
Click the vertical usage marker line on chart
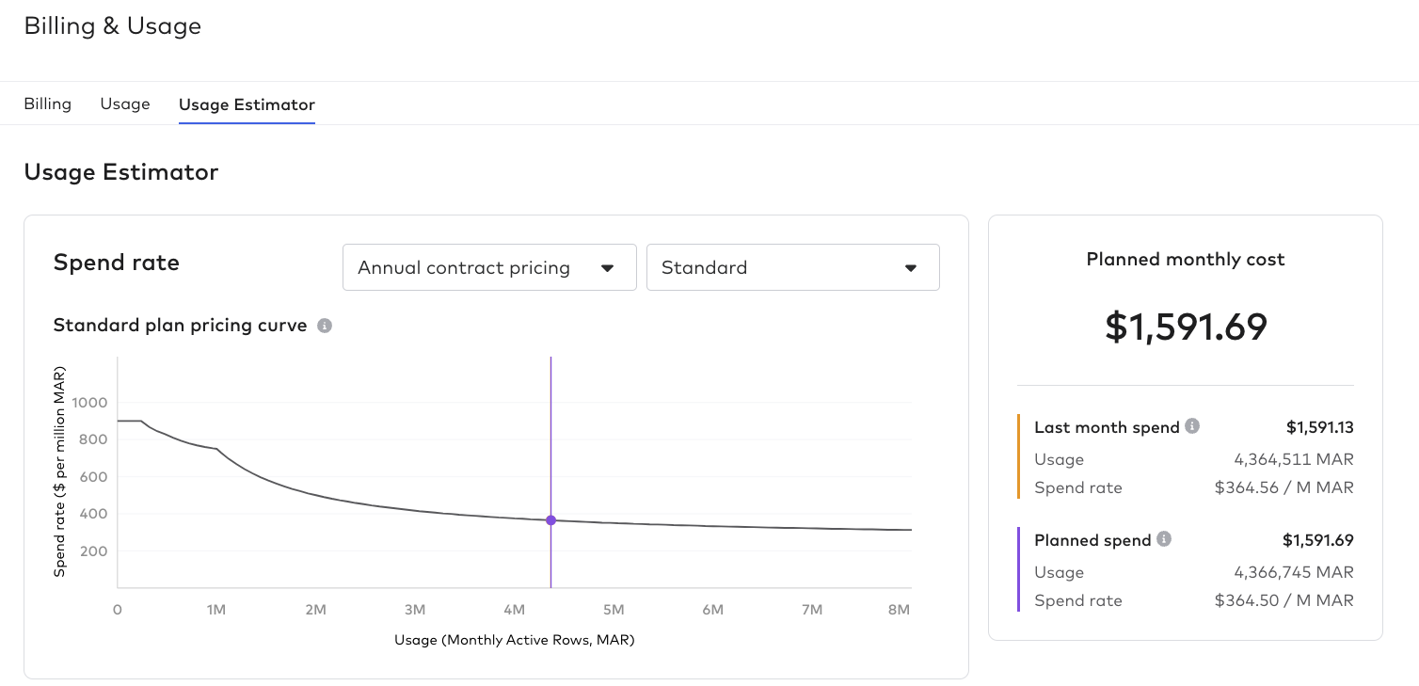click(x=550, y=423)
